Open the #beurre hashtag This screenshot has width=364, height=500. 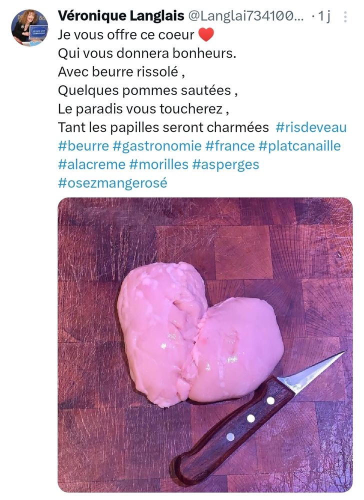click(83, 146)
